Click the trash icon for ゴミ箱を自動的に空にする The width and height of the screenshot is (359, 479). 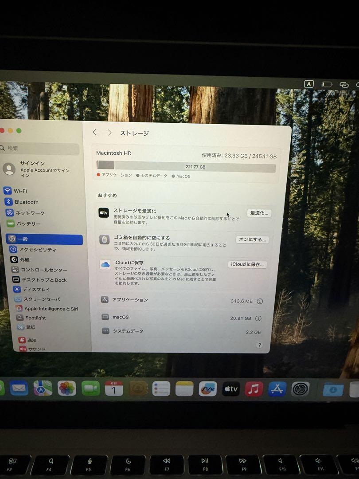pyautogui.click(x=105, y=239)
